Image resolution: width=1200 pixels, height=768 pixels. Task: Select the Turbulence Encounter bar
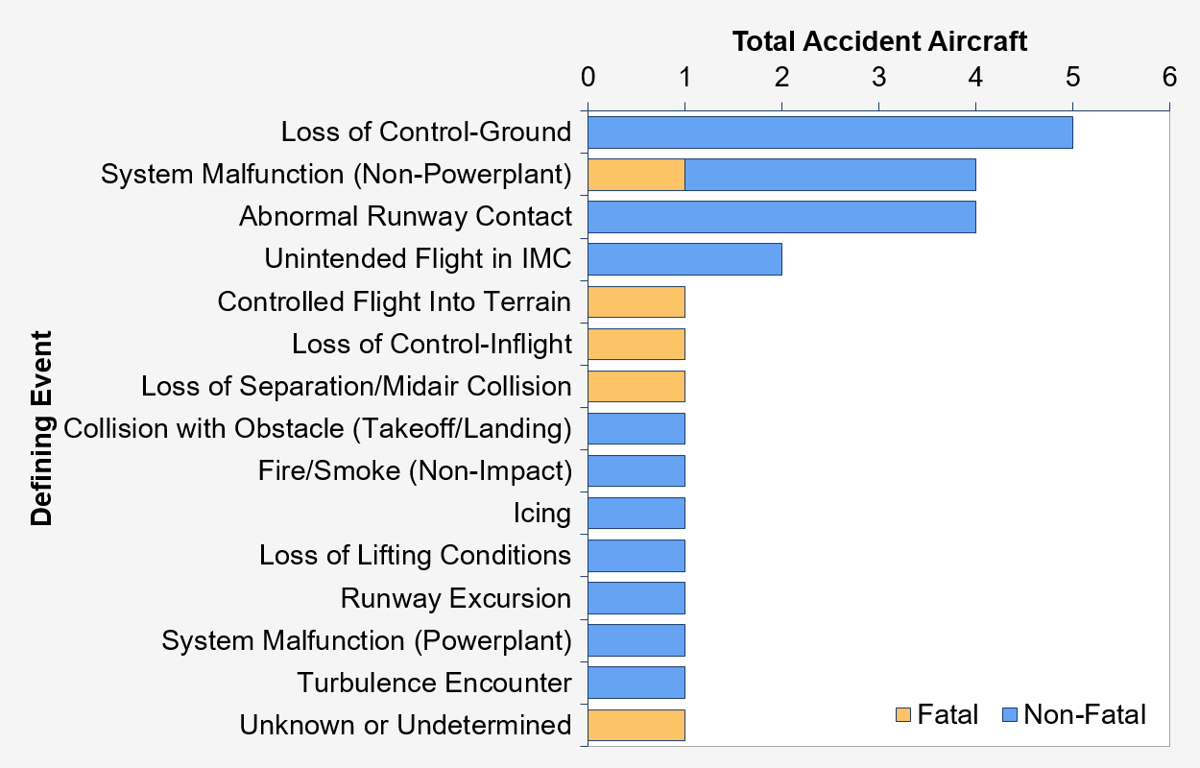(x=636, y=683)
